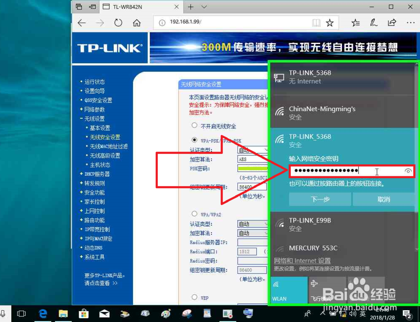Share this page icon
Image resolution: width=420 pixels, height=322 pixels.
pos(392,23)
